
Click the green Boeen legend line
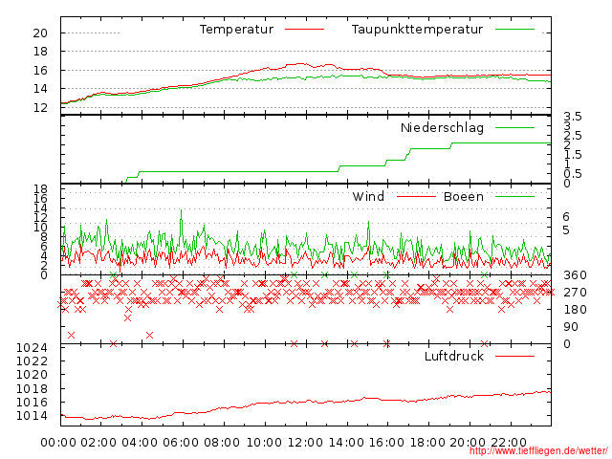click(x=514, y=196)
